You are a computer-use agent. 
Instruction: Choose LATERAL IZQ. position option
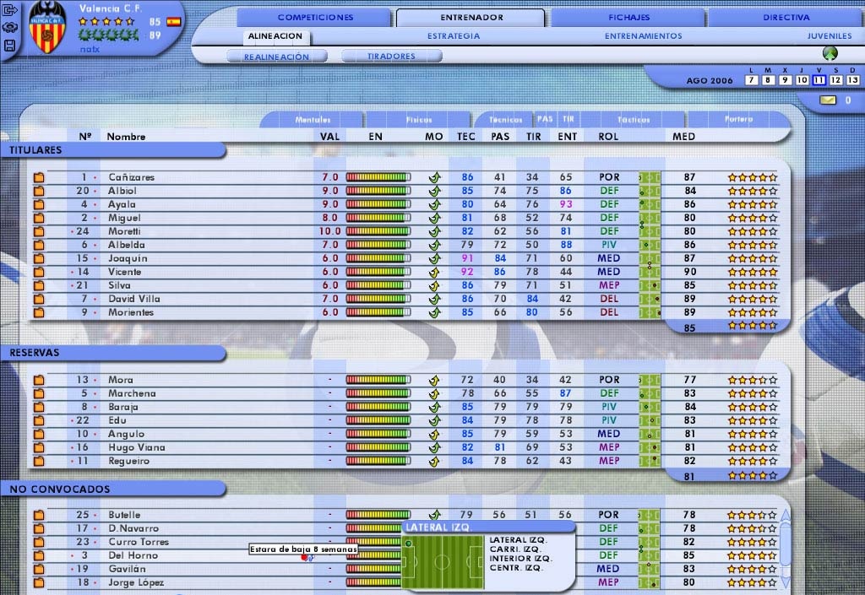[x=518, y=540]
